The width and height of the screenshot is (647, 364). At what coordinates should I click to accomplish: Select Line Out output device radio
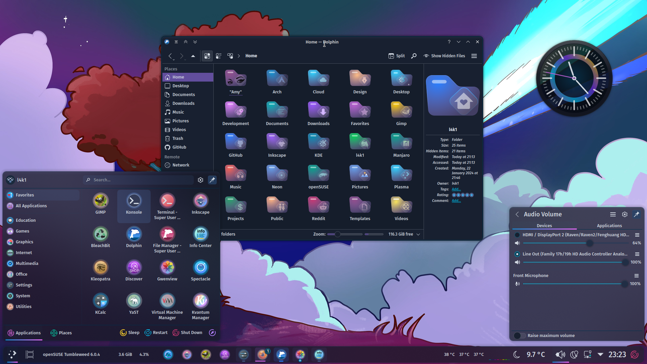point(517,254)
